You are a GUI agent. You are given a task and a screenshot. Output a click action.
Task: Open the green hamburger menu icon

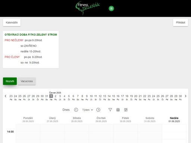[x=111, y=9]
